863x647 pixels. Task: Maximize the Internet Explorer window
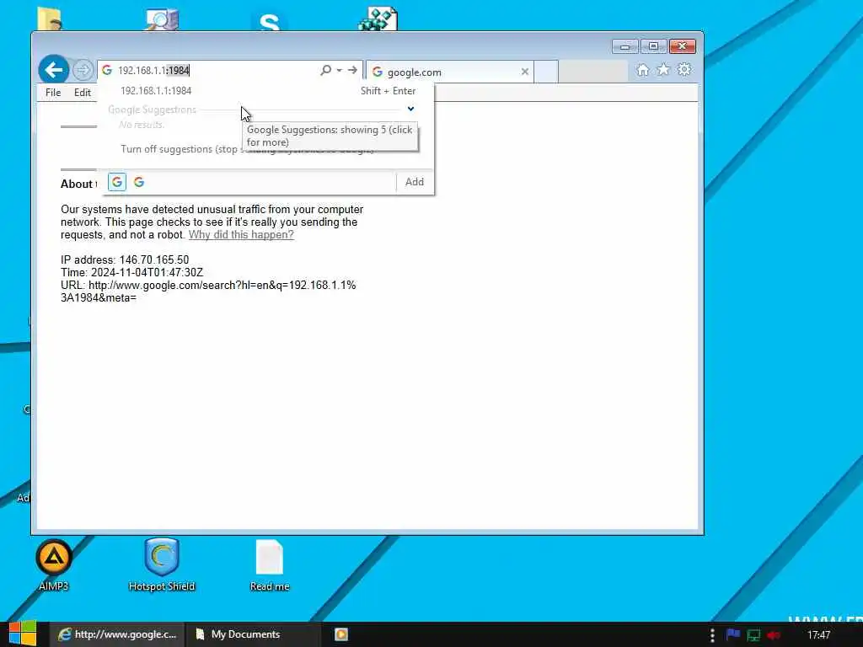point(653,47)
